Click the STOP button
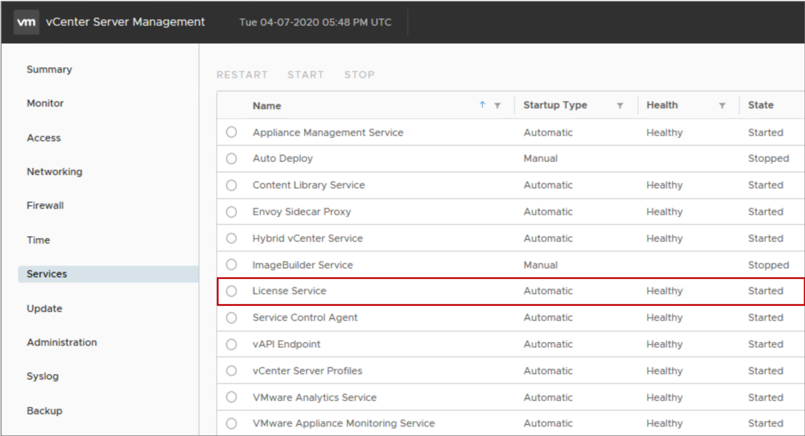The height and width of the screenshot is (436, 805). (x=359, y=75)
